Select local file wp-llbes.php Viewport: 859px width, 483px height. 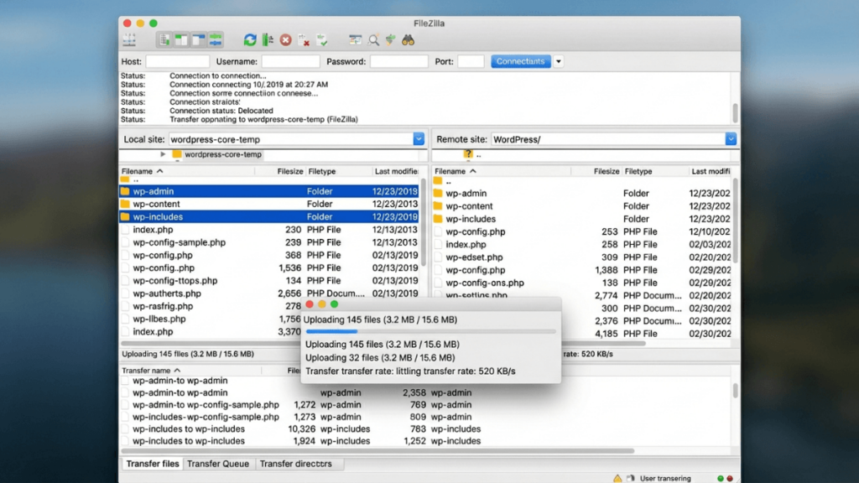159,319
